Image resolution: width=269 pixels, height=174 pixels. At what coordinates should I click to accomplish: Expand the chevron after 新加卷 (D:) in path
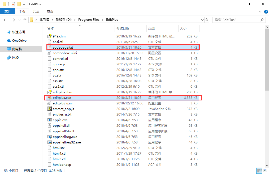click(75, 20)
